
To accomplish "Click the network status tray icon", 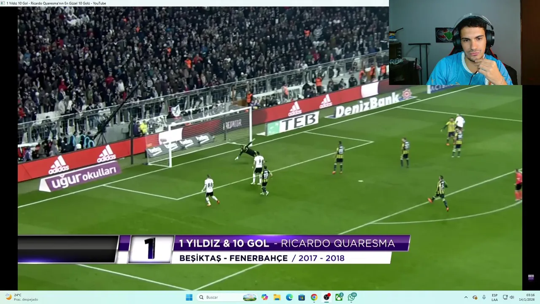I will [505, 297].
